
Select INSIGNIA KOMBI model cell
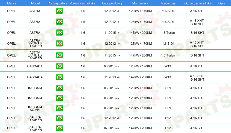(35, 108)
